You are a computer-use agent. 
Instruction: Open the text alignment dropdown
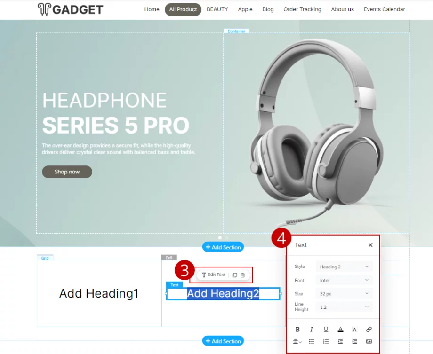pyautogui.click(x=297, y=342)
